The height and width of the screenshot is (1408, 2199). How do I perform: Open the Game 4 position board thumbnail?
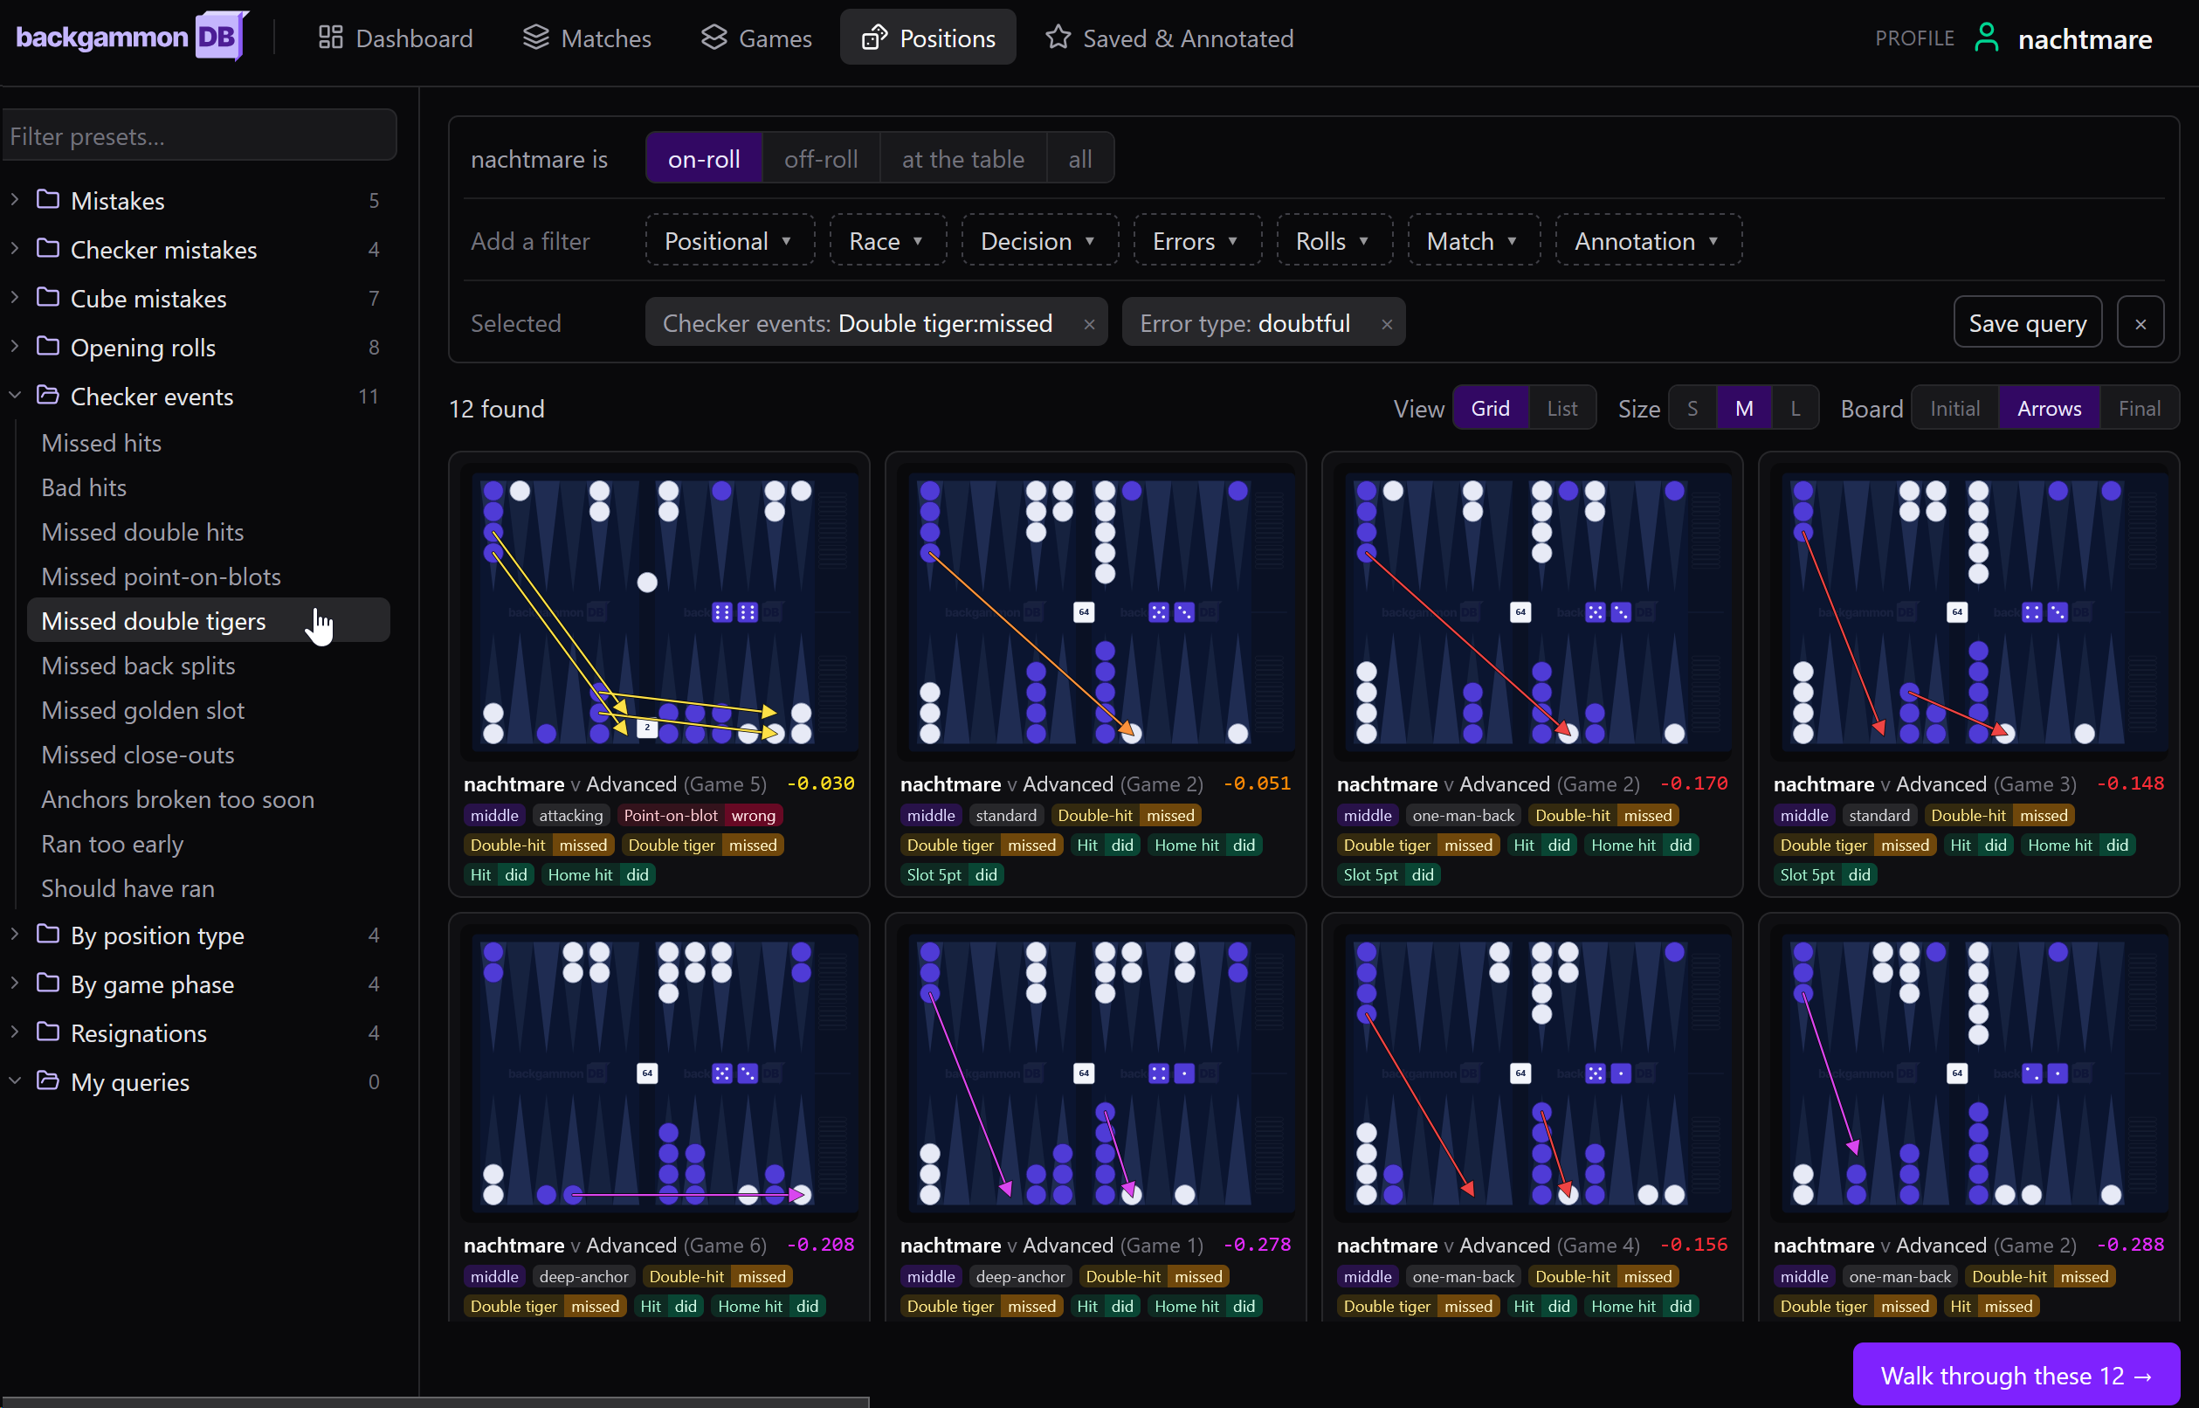tap(1532, 1072)
